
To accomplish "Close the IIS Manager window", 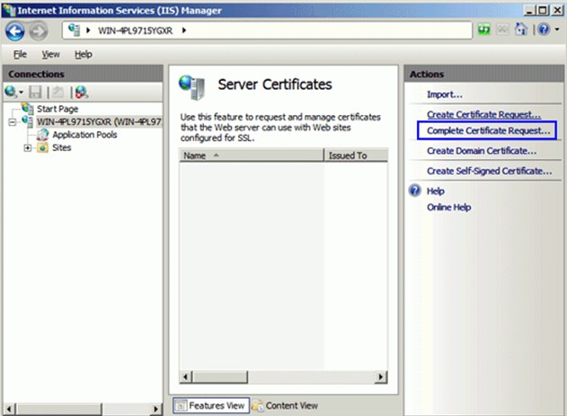I will click(x=557, y=10).
